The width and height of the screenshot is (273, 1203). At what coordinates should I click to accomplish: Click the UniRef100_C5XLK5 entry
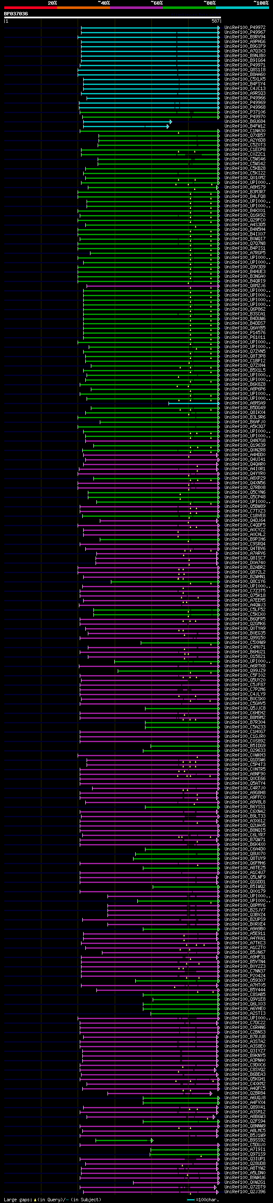click(244, 79)
